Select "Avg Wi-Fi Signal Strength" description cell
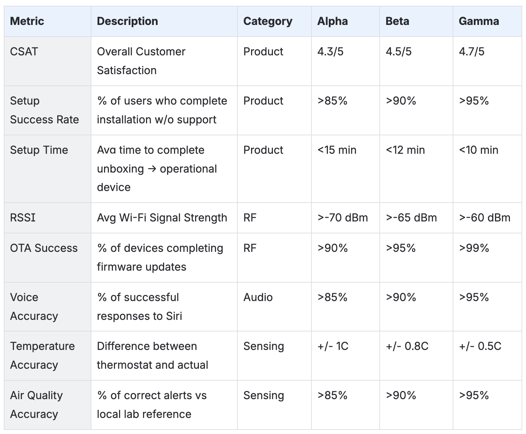526x434 pixels. pos(162,218)
